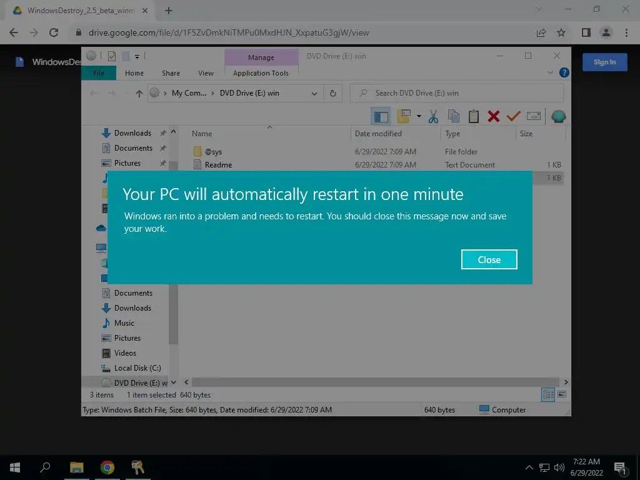
Task: Select the @sys folder
Action: (x=214, y=152)
